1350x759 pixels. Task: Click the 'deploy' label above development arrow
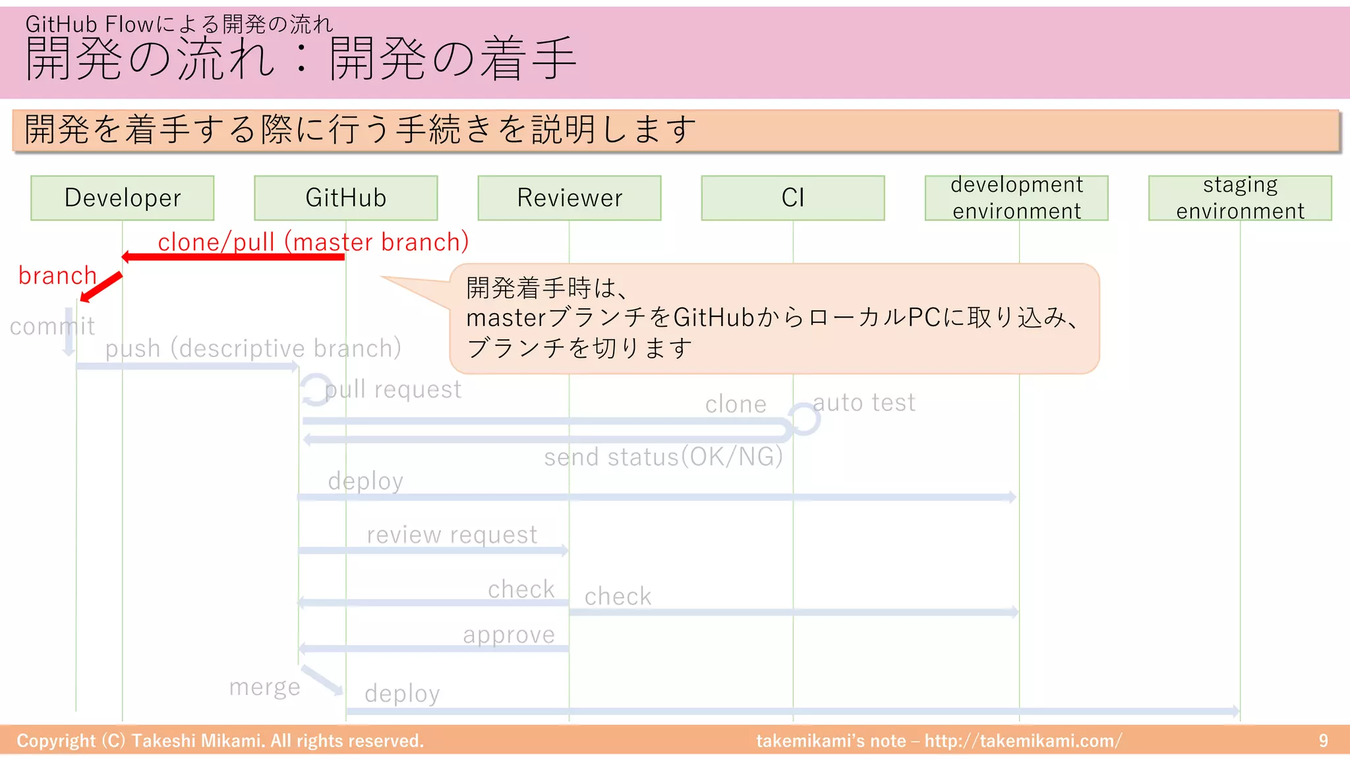(x=365, y=481)
